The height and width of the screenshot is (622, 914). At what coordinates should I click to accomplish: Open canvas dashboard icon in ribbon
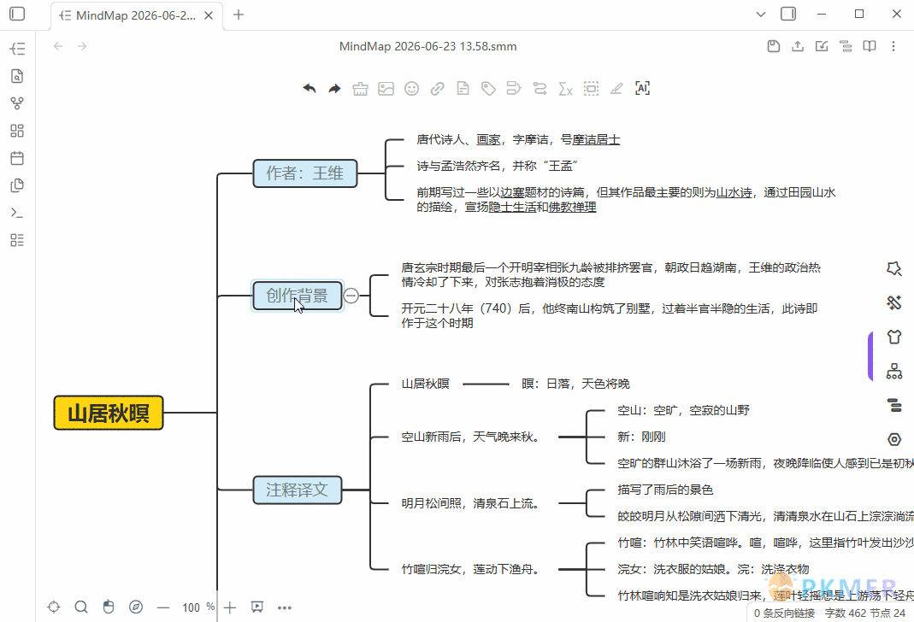(x=17, y=131)
